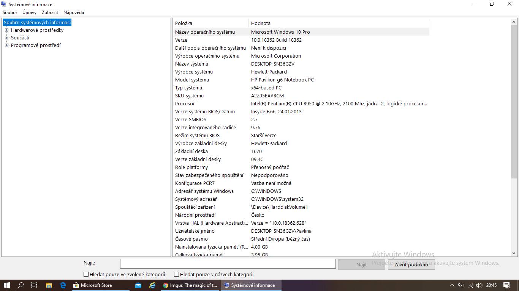Select Programové prostředí label in tree
The width and height of the screenshot is (519, 291).
[36, 45]
